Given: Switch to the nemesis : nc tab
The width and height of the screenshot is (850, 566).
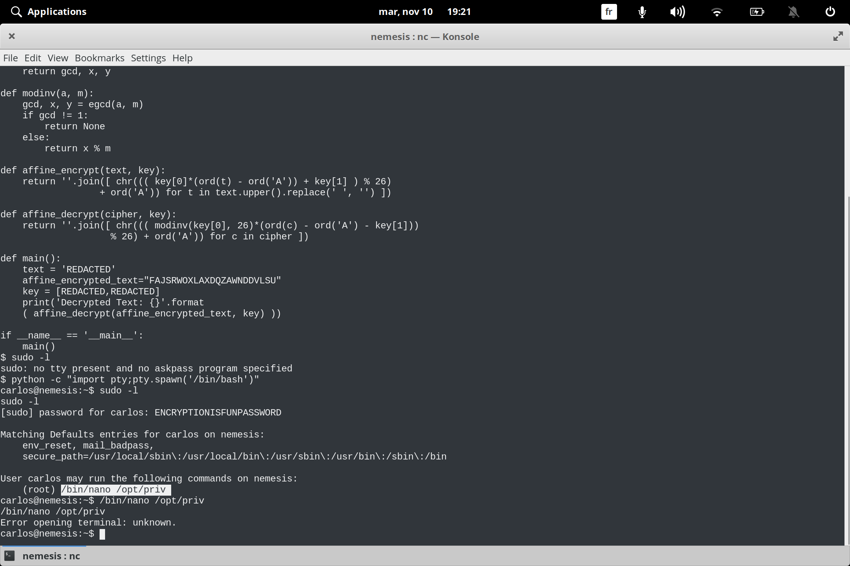Looking at the screenshot, I should pos(51,556).
